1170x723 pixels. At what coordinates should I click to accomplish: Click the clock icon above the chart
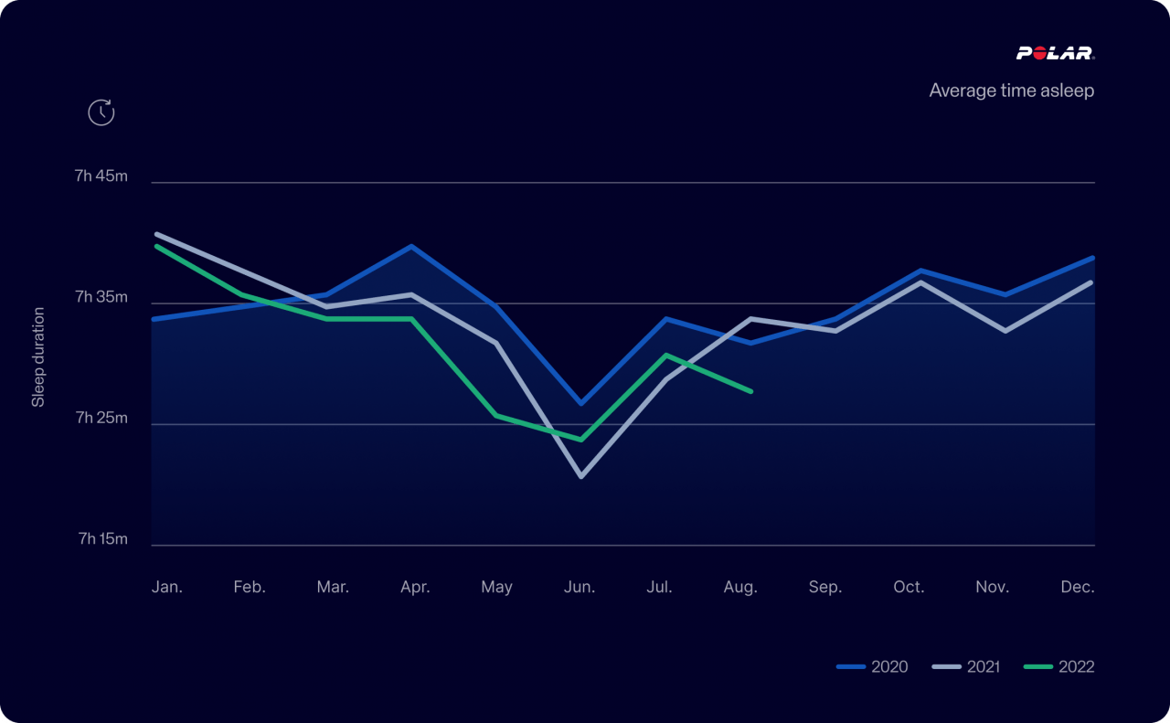coord(101,112)
